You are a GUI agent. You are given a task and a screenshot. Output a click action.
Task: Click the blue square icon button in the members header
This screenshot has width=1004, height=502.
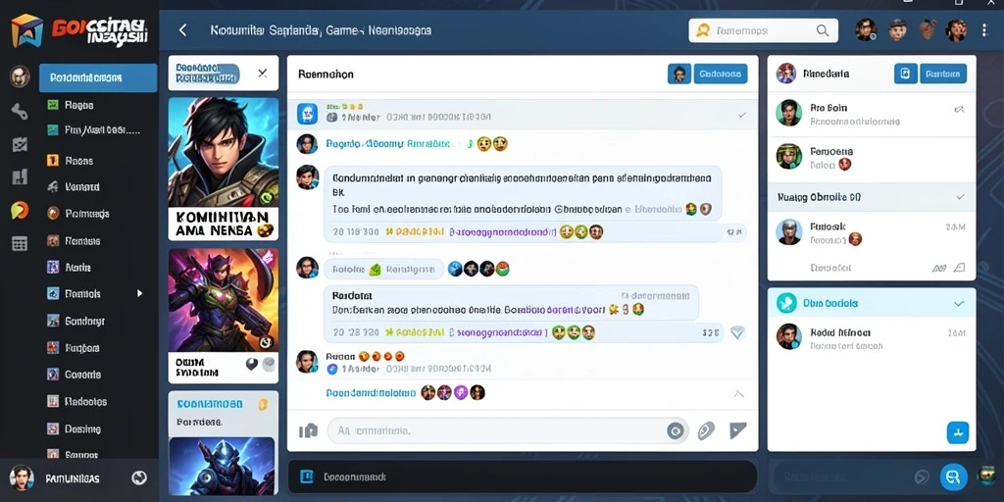(x=905, y=74)
